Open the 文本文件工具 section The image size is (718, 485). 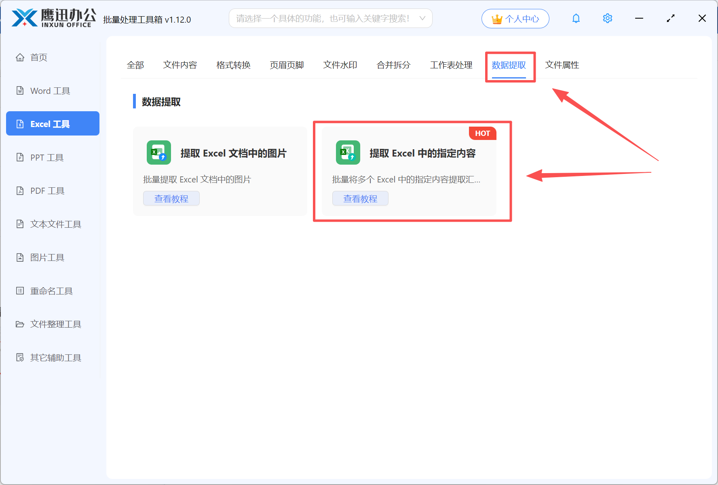tap(55, 224)
